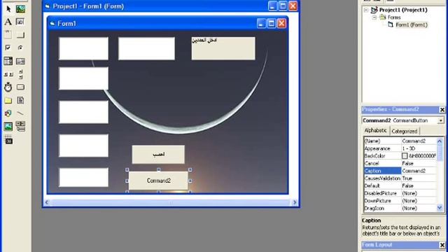Image resolution: width=448 pixels, height=252 pixels.
Task: Collapse the Project1 tree node
Action: coord(366,10)
